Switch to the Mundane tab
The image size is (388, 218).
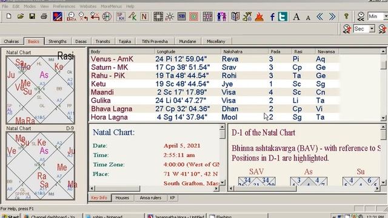click(x=187, y=41)
